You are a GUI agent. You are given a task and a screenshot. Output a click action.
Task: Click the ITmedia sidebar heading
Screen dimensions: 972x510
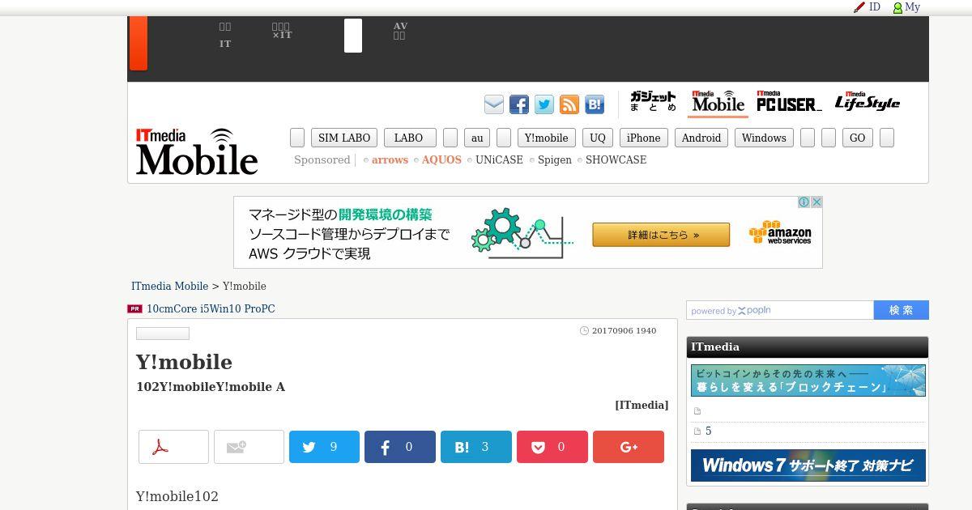click(x=715, y=347)
